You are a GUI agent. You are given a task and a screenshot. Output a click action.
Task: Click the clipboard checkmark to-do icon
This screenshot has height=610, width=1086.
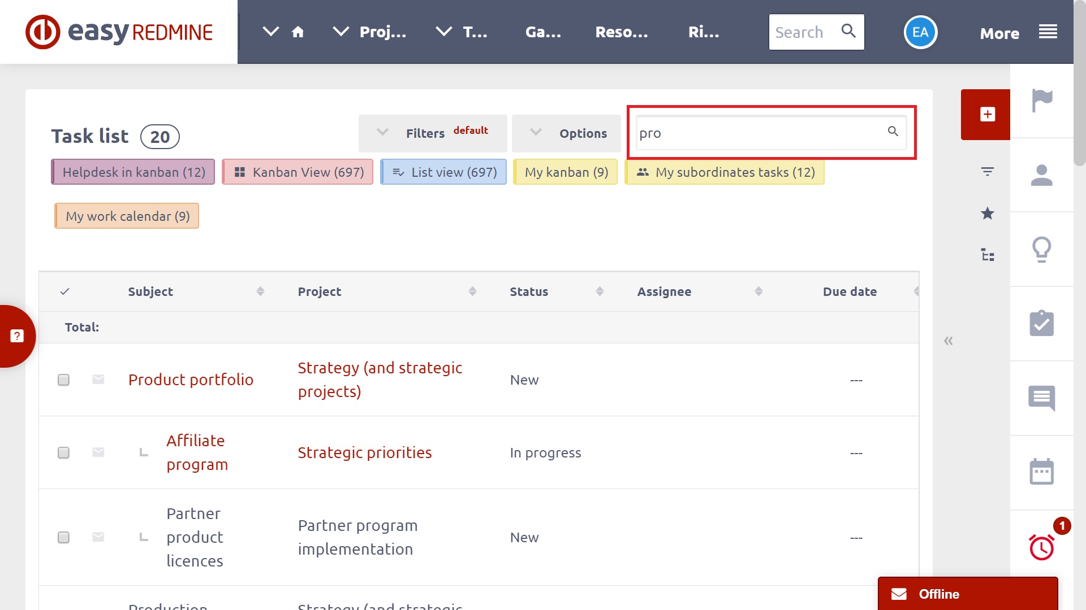pos(1041,324)
